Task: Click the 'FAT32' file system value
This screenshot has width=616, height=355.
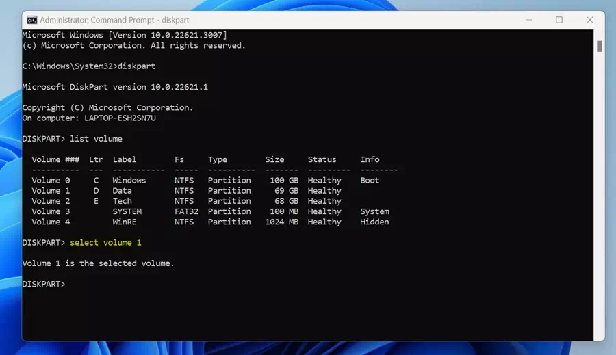Action: 186,211
